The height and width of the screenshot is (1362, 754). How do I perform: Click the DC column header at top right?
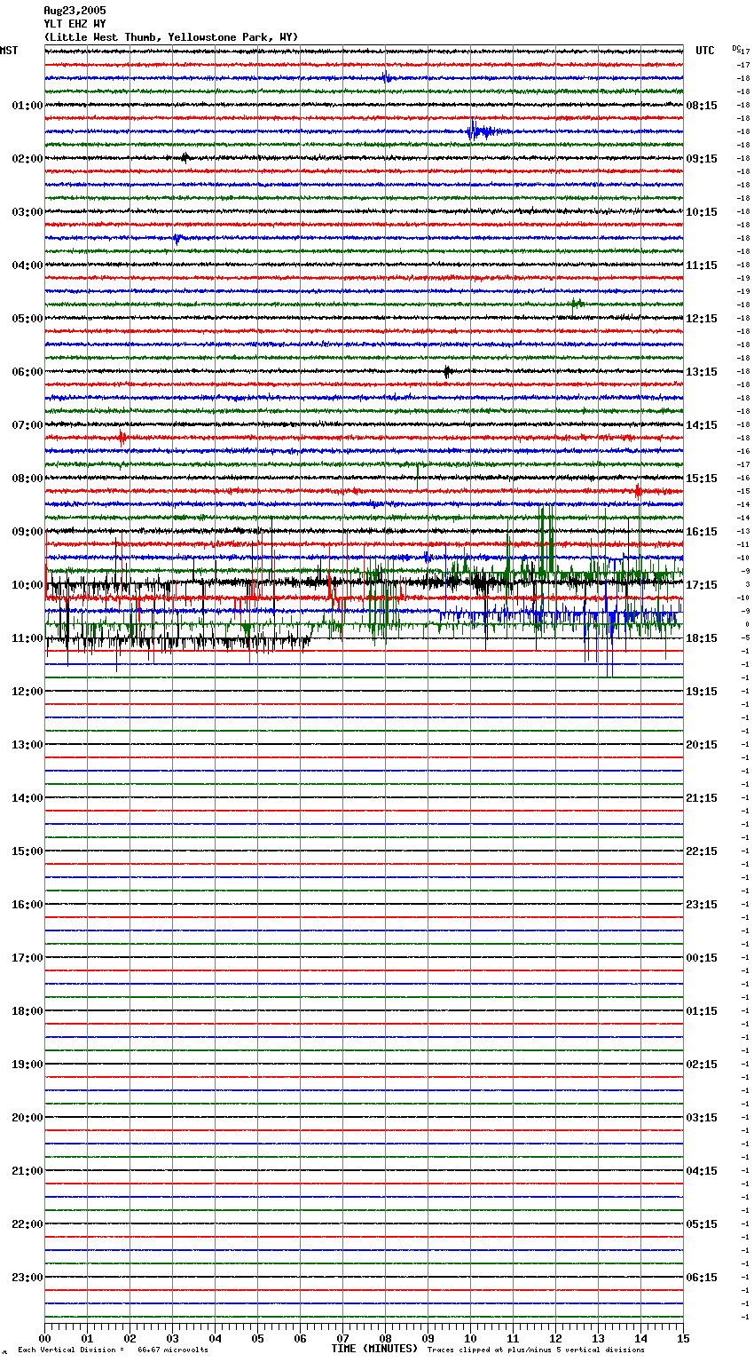(x=736, y=48)
